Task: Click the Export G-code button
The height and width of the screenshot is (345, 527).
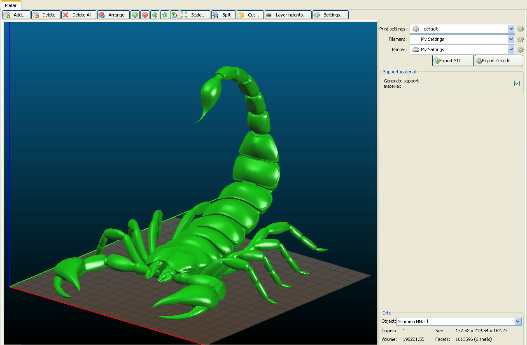Action: (x=499, y=61)
